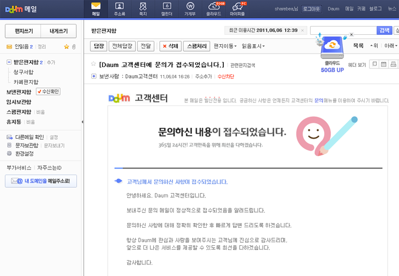Open the 클라우드 cloud icon in top bar
399x276 pixels.
pyautogui.click(x=214, y=9)
